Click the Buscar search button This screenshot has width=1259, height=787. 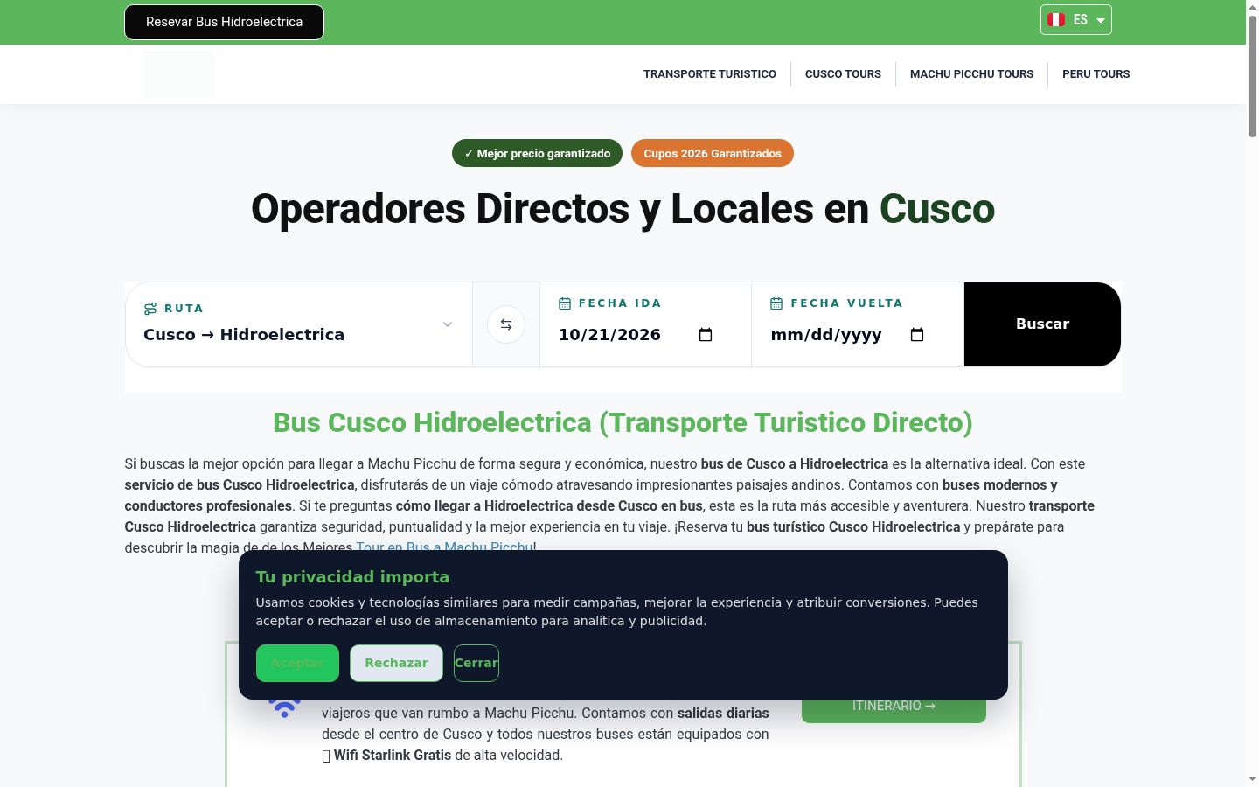click(1042, 324)
